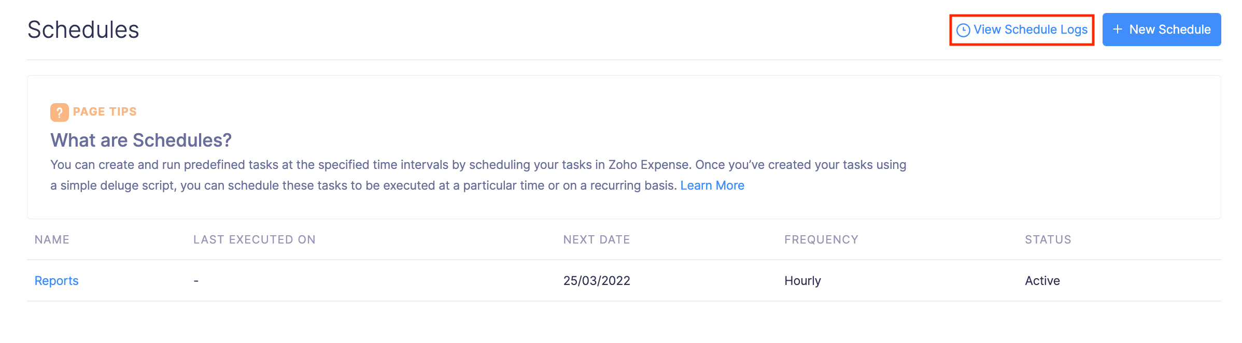
Task: Select the Hourly frequency value
Action: (x=802, y=280)
